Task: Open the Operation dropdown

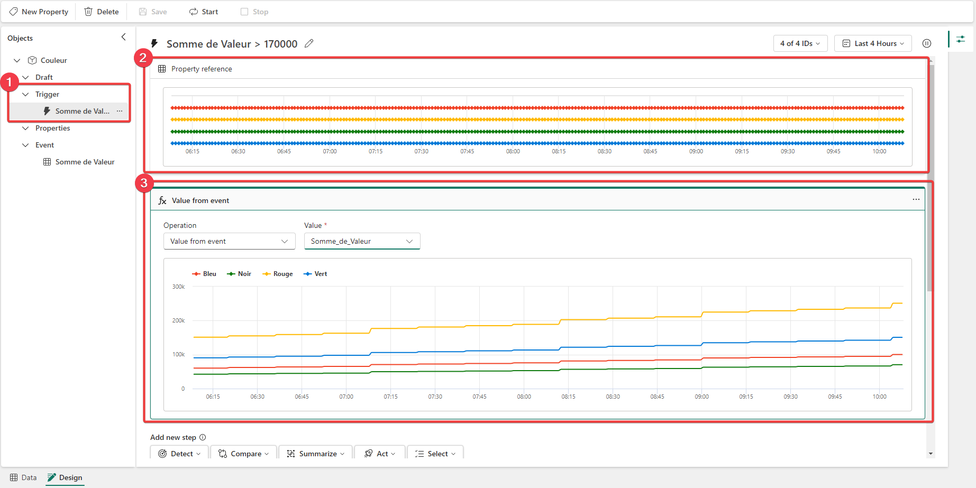Action: coord(229,241)
